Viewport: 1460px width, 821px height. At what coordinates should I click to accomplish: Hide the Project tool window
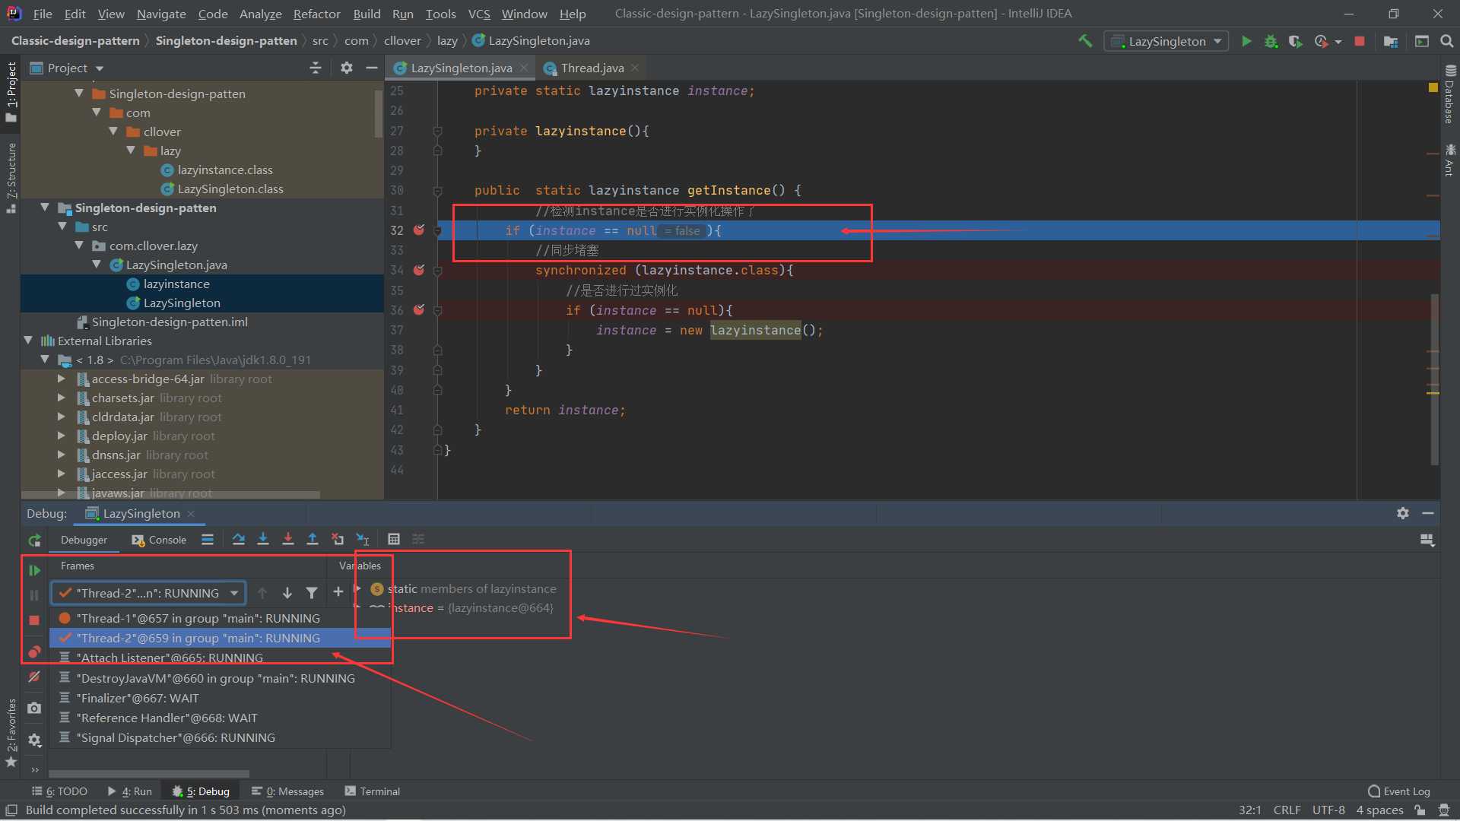(x=371, y=68)
